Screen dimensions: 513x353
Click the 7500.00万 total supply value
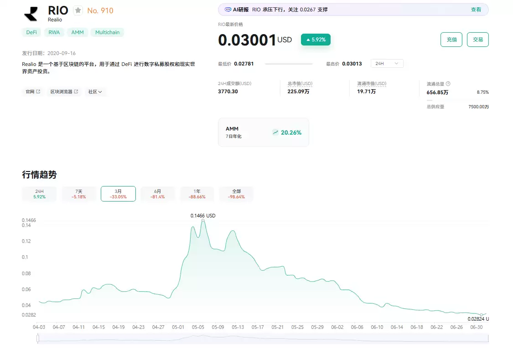coord(479,107)
